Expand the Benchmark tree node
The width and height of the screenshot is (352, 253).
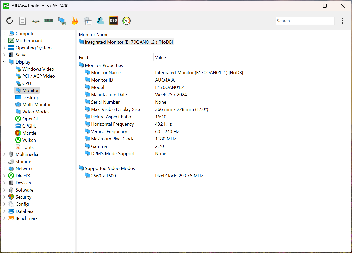[4, 218]
